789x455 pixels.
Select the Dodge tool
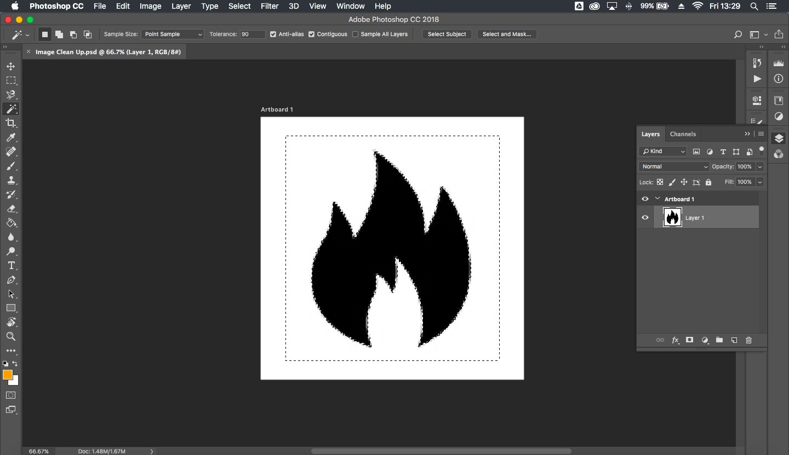tap(10, 251)
